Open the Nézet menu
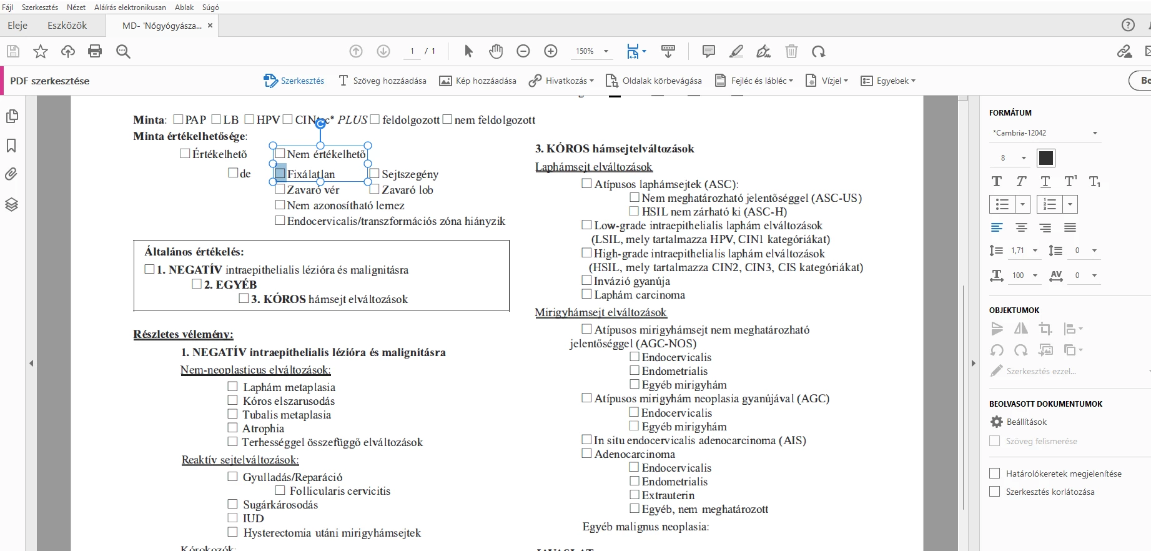Screen dimensions: 1151x551 (76, 7)
